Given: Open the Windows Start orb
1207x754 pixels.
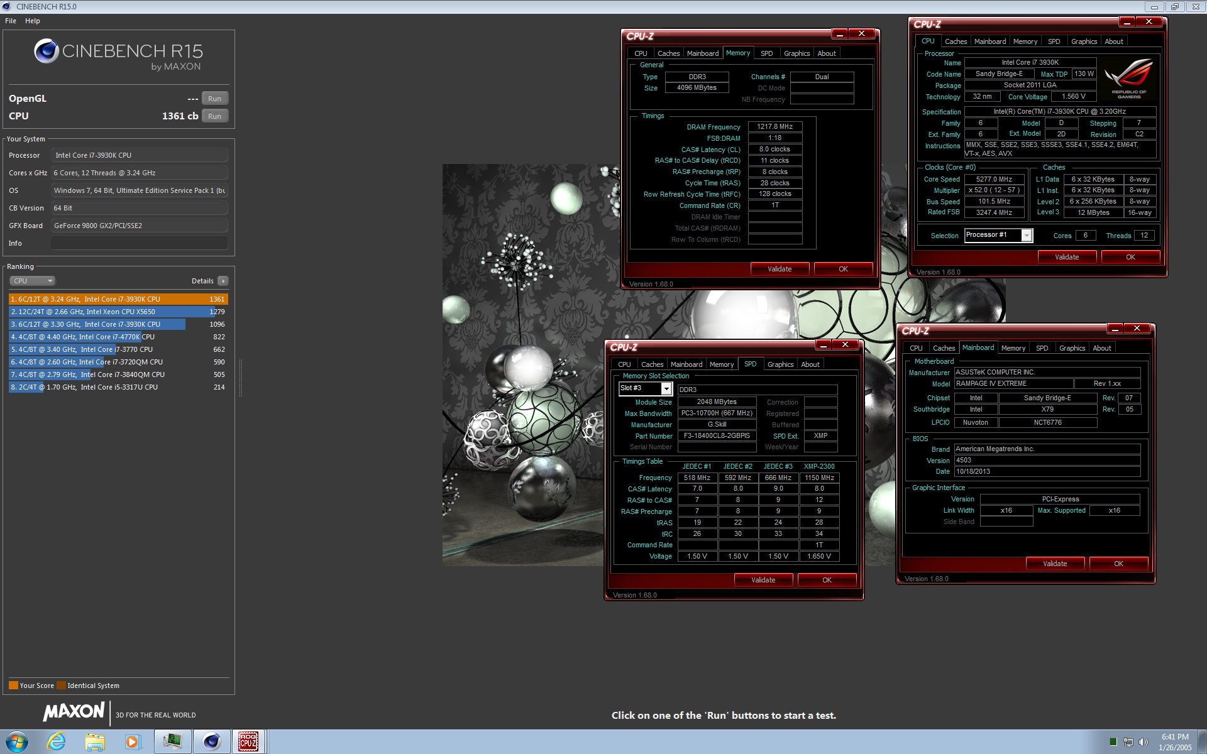Looking at the screenshot, I should click(16, 742).
